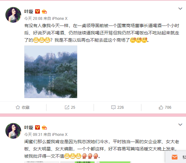Click first post's profile avatar photo
186x163 pixels.
pyautogui.click(x=13, y=15)
